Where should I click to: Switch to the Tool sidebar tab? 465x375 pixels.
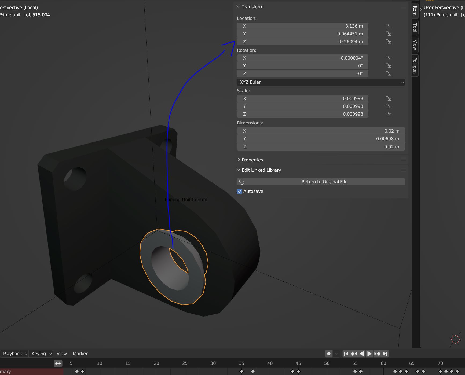[x=415, y=27]
